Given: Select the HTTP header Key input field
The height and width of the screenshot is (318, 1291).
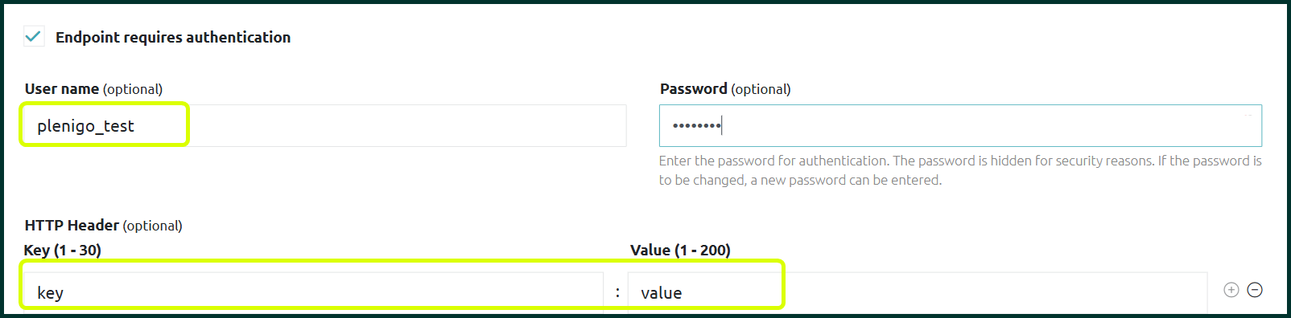Looking at the screenshot, I should tap(313, 292).
